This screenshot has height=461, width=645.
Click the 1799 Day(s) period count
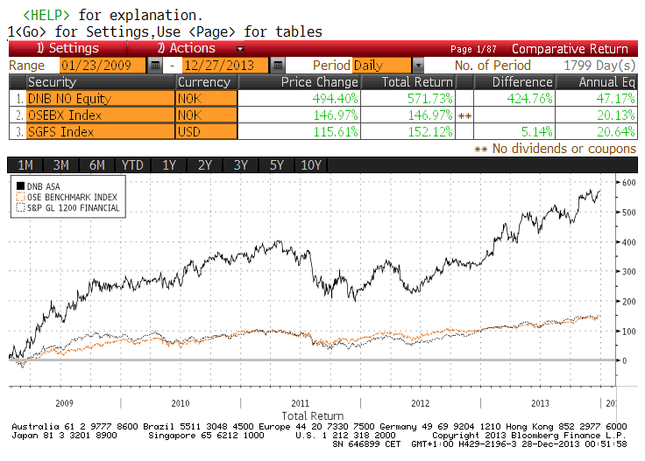(599, 66)
